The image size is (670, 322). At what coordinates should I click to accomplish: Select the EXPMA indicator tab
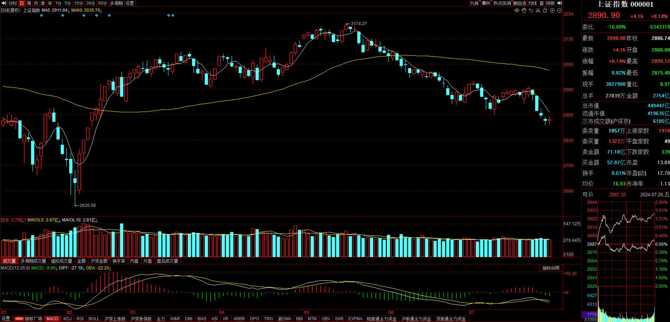click(x=355, y=319)
